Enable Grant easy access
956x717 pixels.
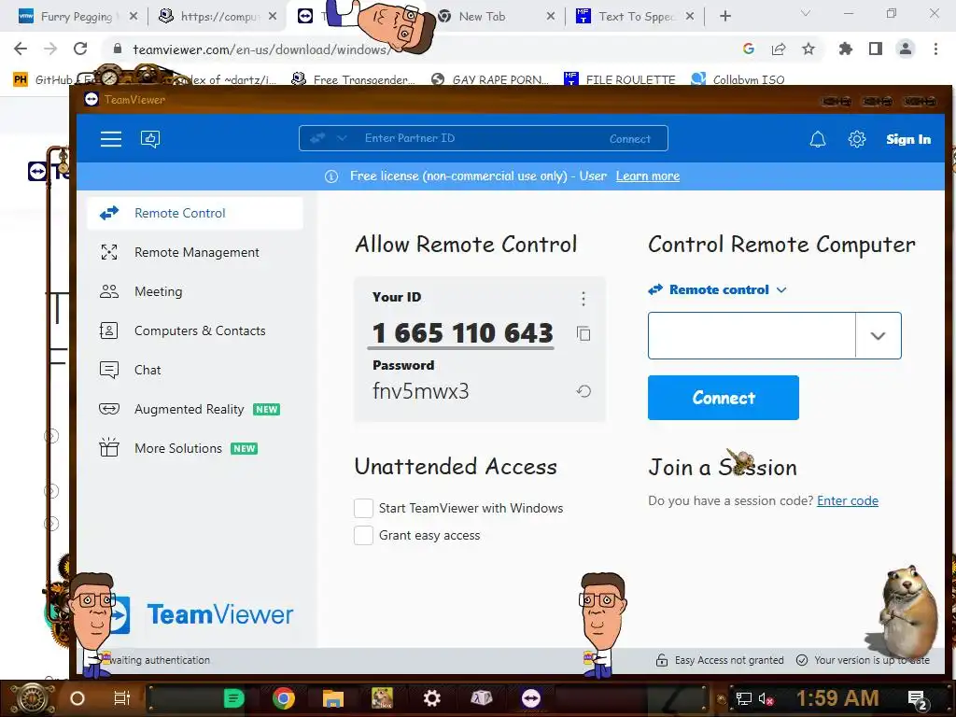click(363, 535)
